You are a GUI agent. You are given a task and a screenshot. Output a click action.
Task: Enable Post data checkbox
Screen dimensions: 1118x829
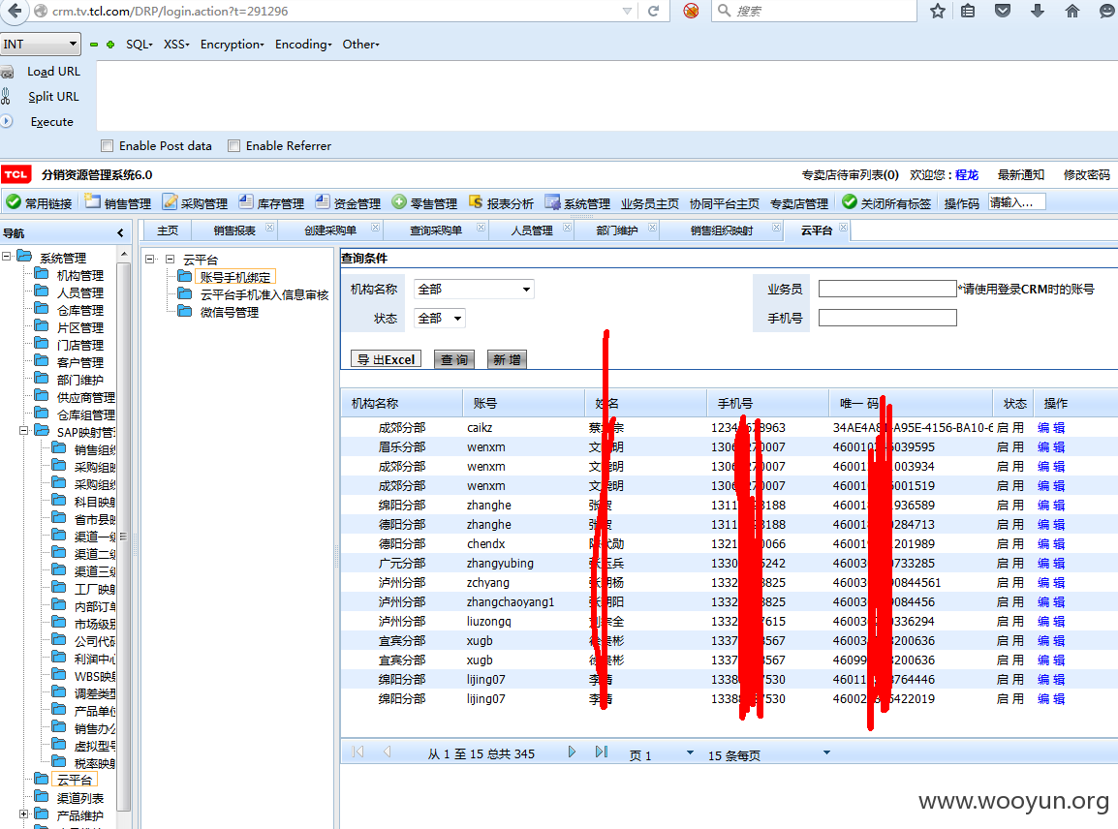[107, 146]
